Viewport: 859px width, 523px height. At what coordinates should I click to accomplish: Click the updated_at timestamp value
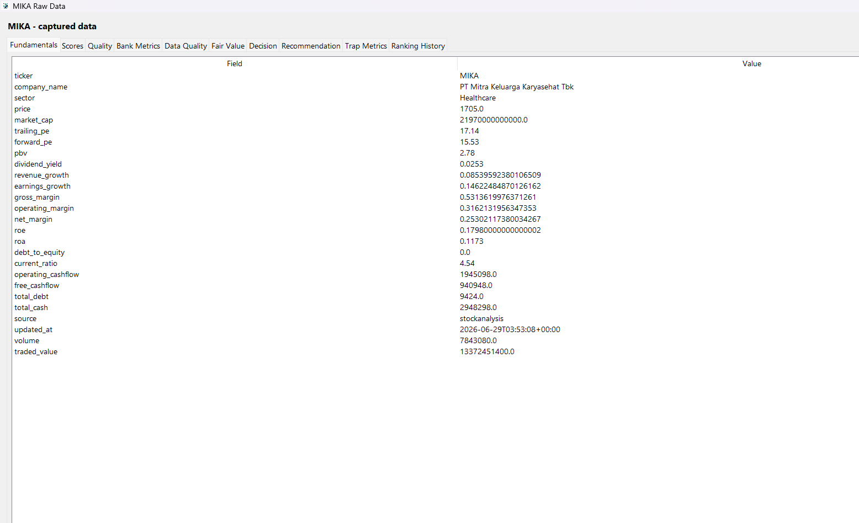click(x=510, y=329)
